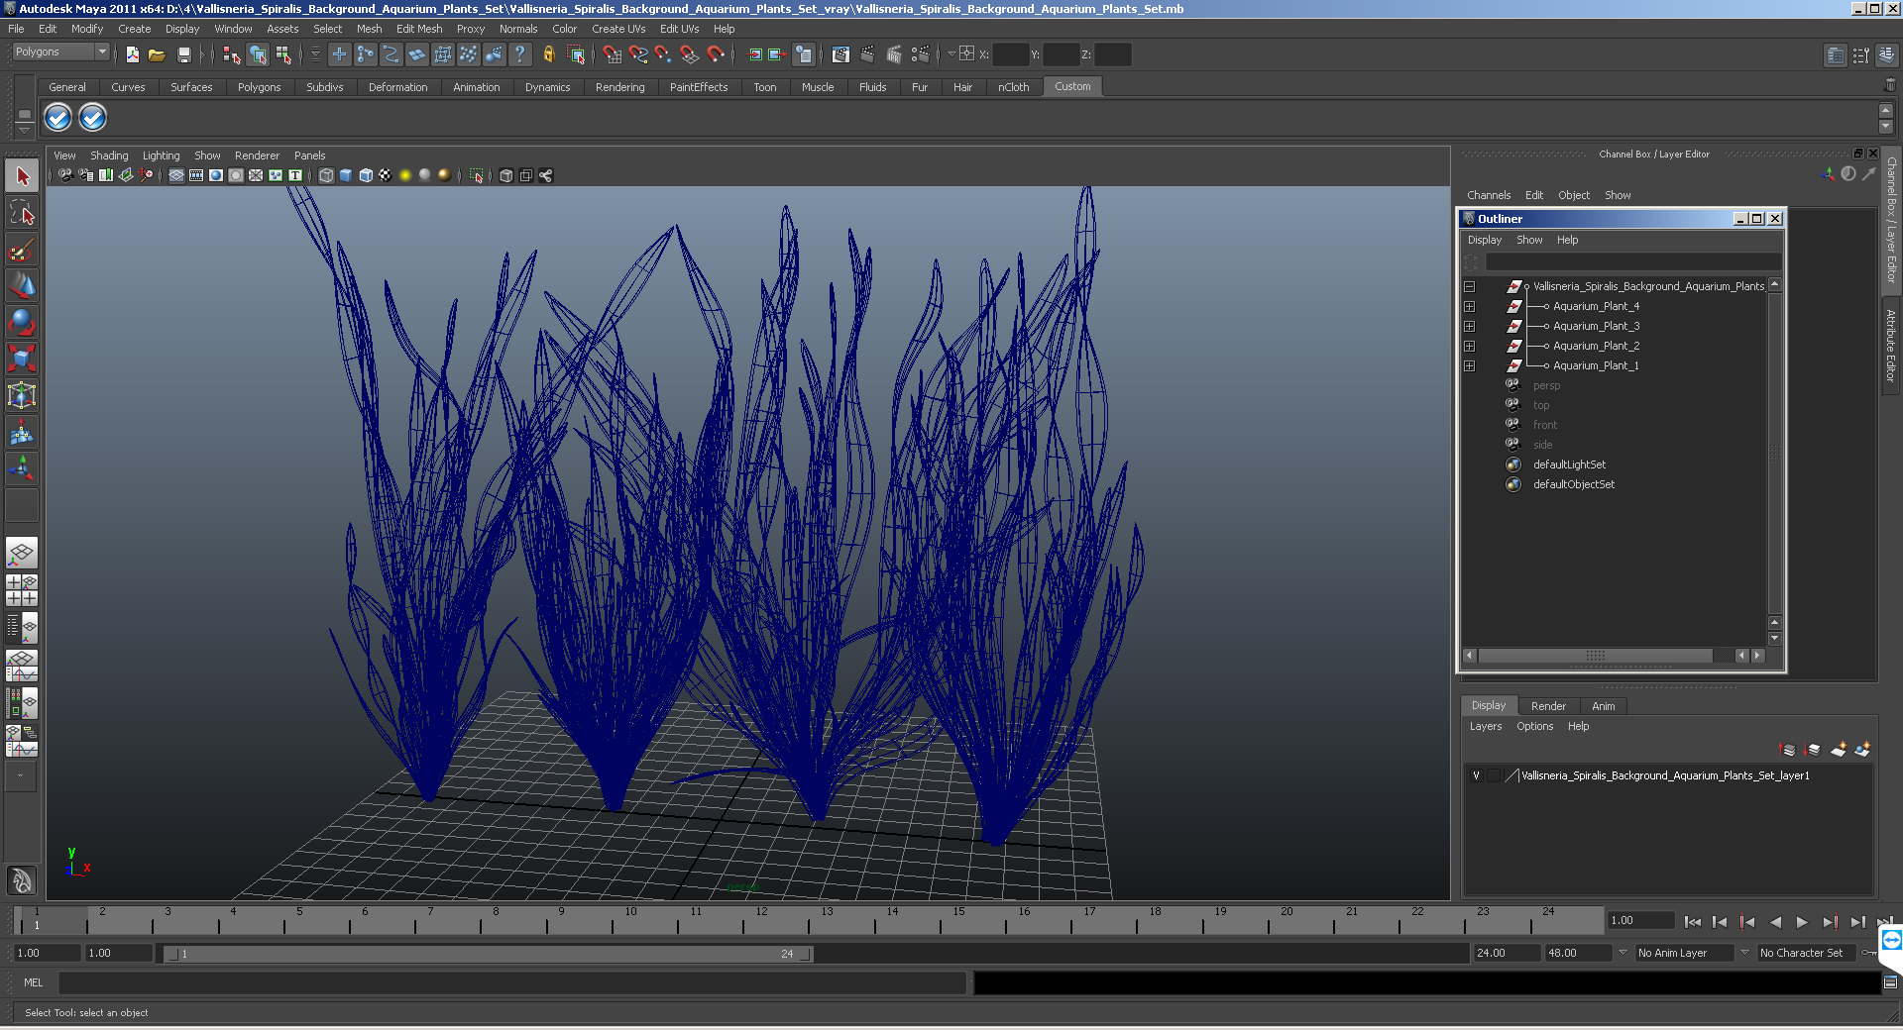Open scene folder icon in status line
Screen dimensions: 1903x1030
(157, 55)
